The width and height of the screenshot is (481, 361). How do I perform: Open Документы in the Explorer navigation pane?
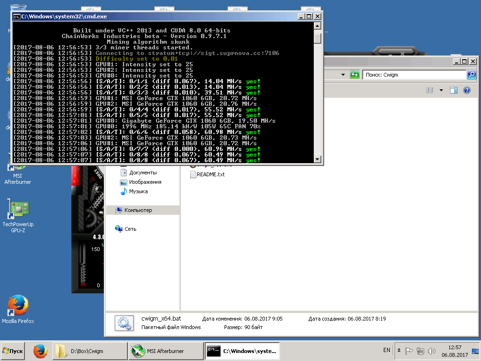click(x=143, y=173)
